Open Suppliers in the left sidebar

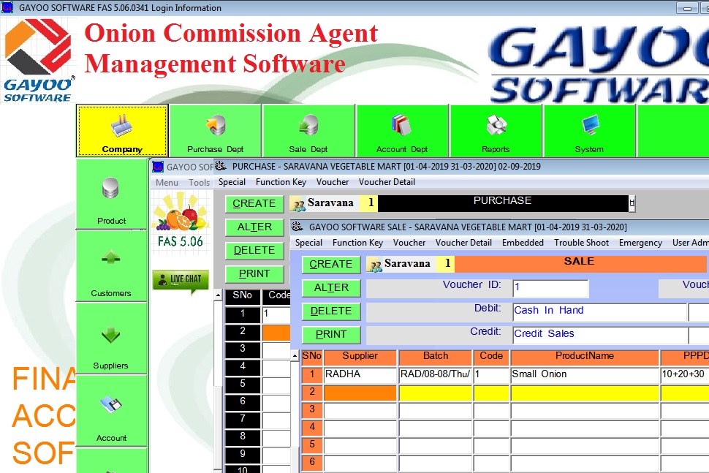point(111,338)
